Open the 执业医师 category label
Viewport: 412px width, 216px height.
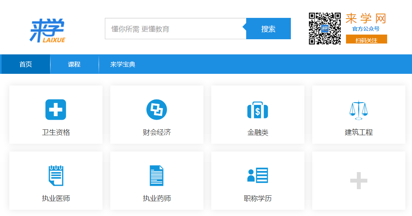coord(56,198)
